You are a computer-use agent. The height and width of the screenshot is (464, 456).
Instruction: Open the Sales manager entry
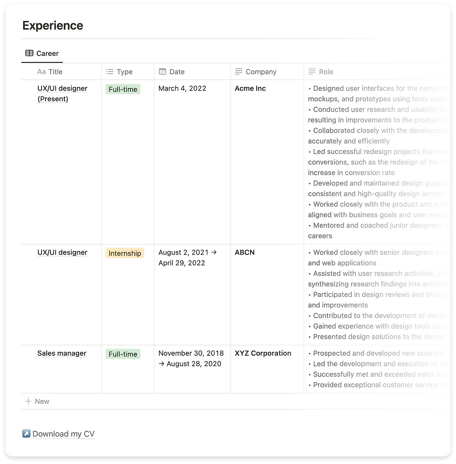pos(62,353)
